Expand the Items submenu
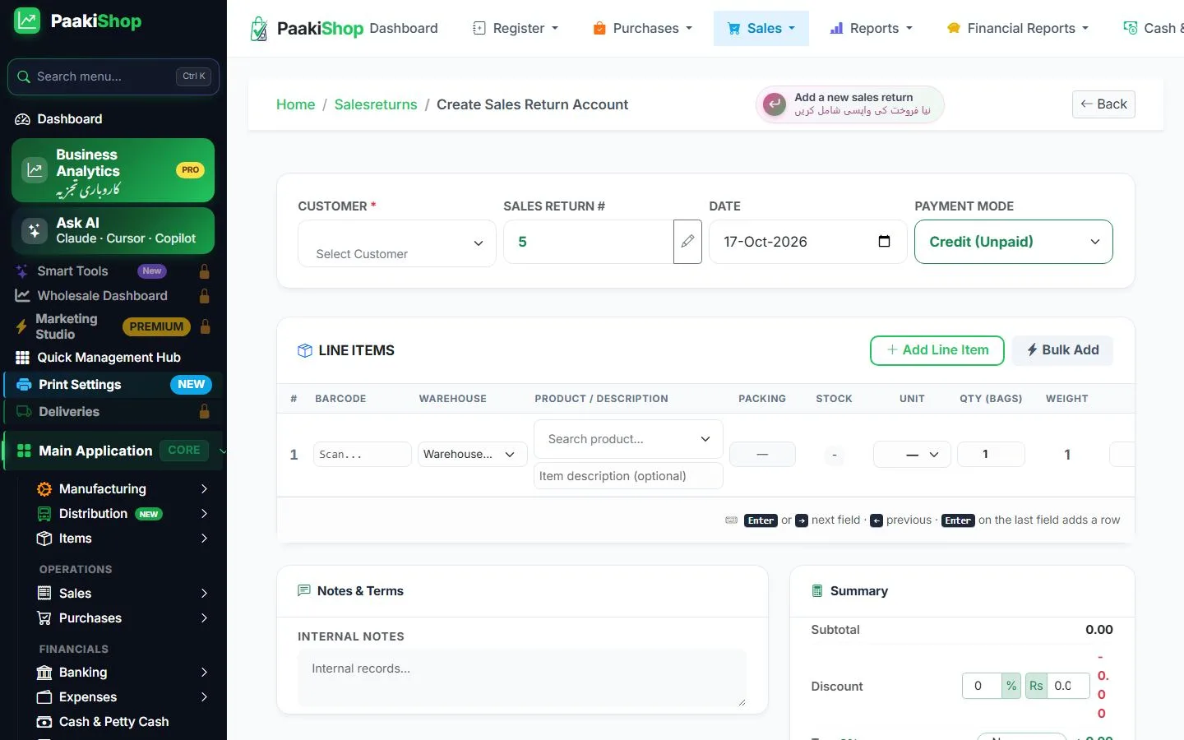The width and height of the screenshot is (1184, 740). point(204,539)
